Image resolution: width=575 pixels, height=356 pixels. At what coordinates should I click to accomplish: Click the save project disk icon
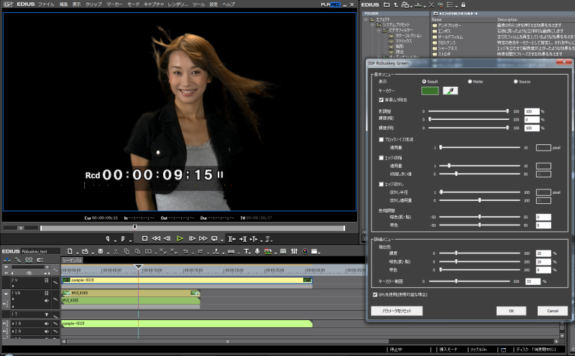tap(101, 251)
